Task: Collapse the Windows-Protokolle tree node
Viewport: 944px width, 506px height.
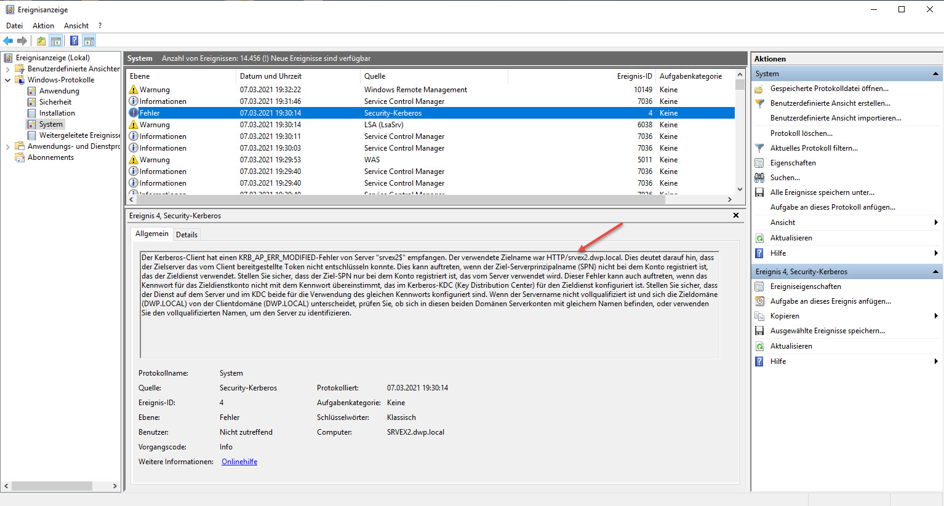Action: pyautogui.click(x=7, y=80)
